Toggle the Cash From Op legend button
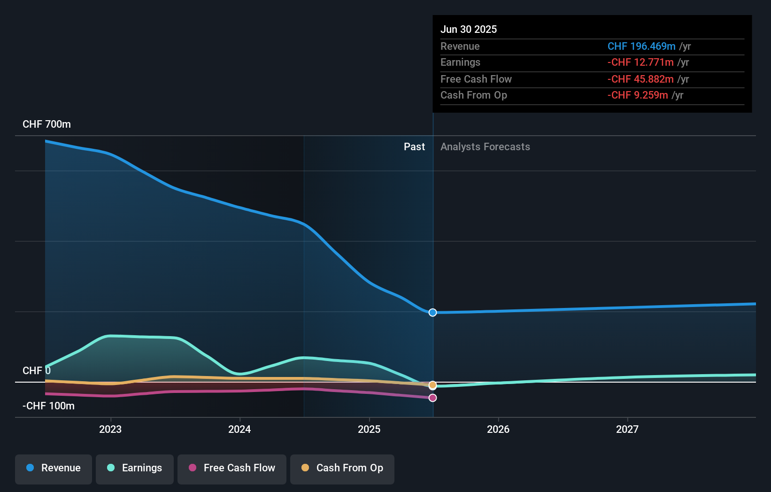Image resolution: width=771 pixels, height=492 pixels. 342,469
